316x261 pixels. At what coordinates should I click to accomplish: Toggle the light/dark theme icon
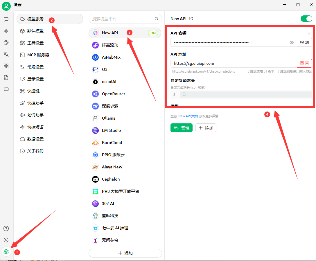(6, 240)
